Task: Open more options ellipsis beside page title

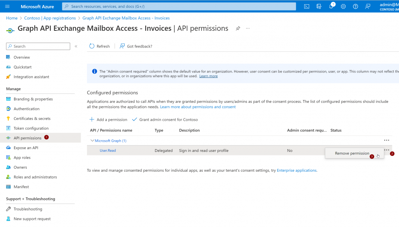Action: (248, 28)
